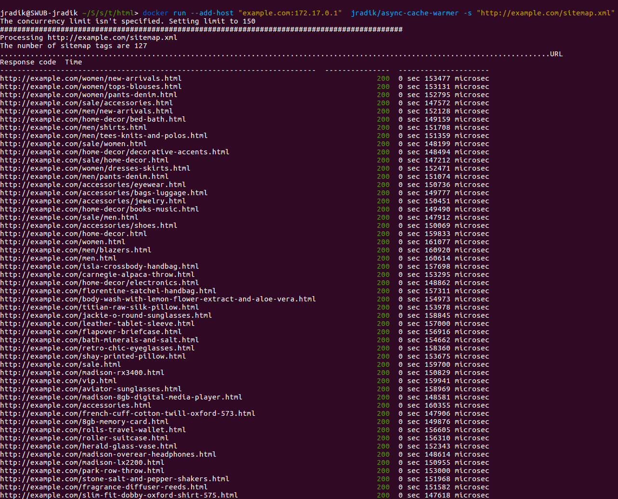Click the sale/home-decor.html URL
The image size is (618, 499).
(84, 160)
